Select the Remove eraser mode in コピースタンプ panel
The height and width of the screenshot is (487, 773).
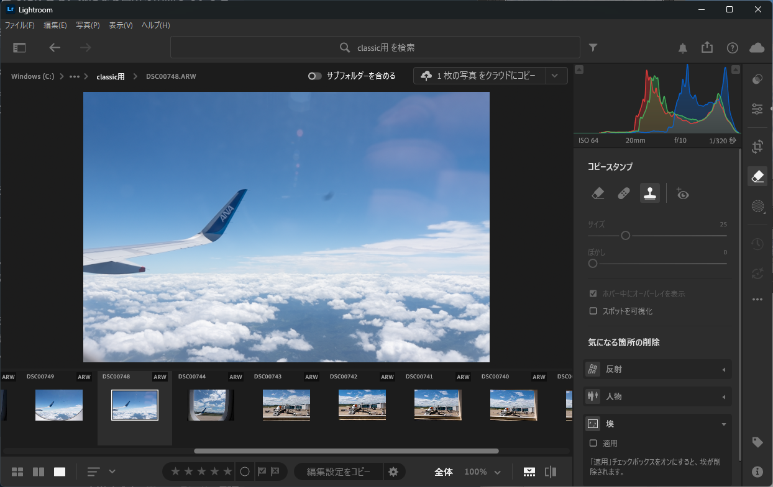click(x=598, y=194)
